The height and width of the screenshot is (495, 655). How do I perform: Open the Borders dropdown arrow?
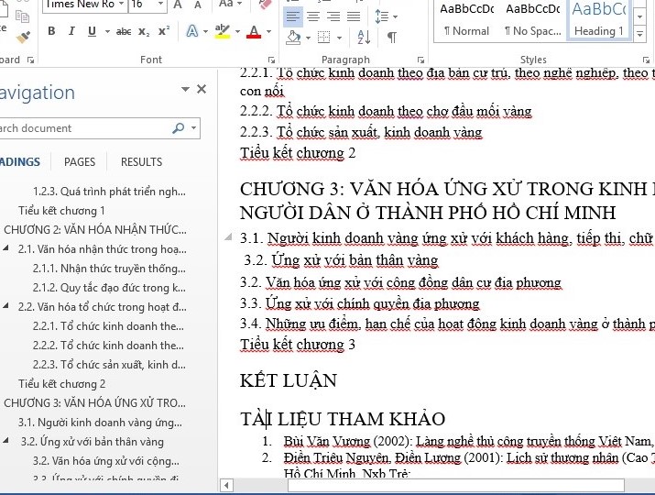pyautogui.click(x=339, y=38)
